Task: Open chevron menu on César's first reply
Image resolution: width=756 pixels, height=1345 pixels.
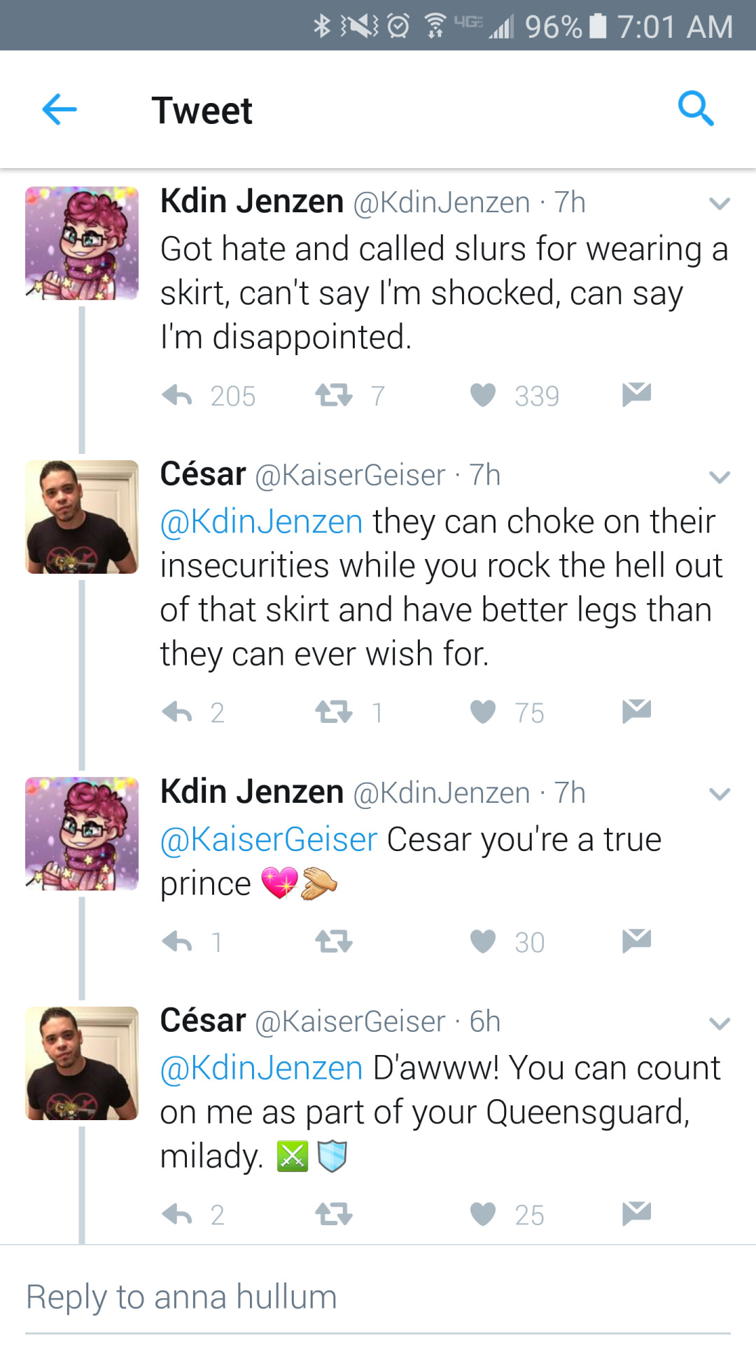Action: (x=719, y=478)
